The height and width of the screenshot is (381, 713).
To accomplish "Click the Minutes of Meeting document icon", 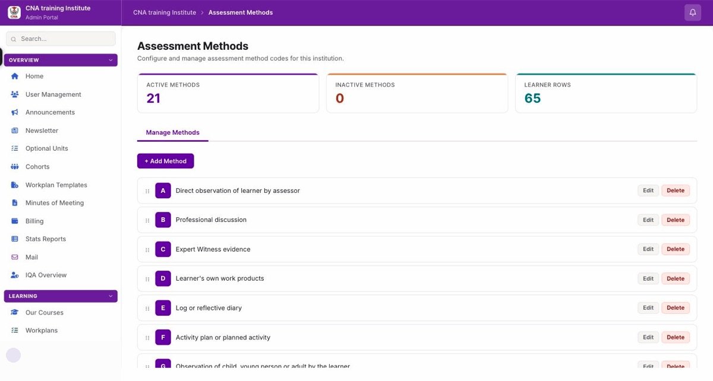I will point(15,203).
